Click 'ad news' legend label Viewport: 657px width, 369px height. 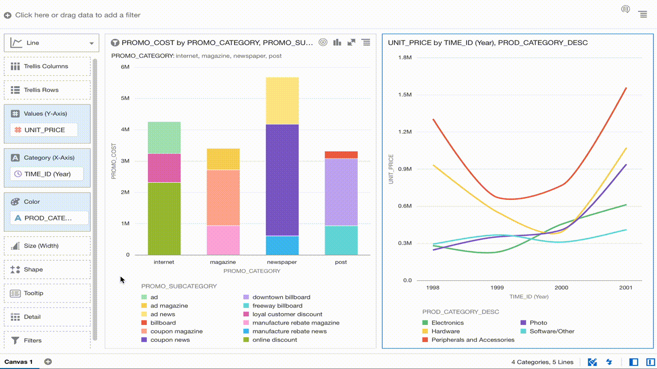163,314
